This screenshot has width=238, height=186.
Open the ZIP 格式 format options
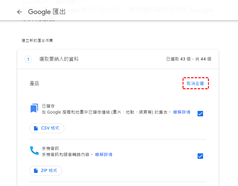point(46,171)
